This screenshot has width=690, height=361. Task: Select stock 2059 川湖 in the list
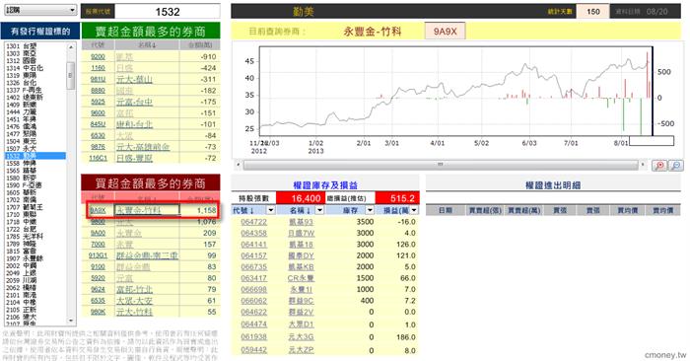tap(21, 280)
